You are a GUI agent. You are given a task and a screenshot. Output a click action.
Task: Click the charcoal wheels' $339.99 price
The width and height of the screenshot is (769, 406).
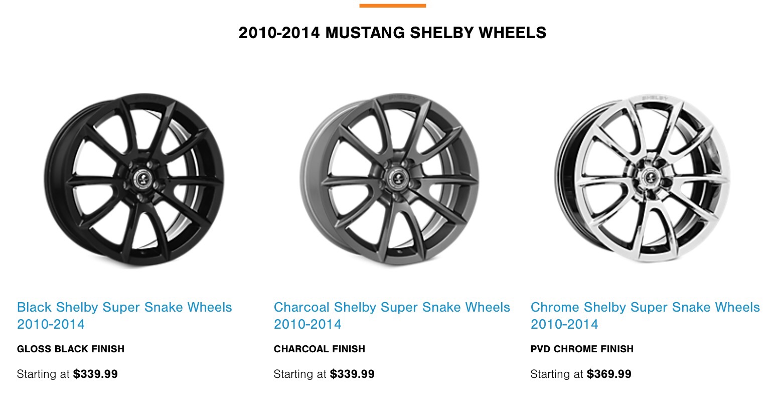pos(352,374)
